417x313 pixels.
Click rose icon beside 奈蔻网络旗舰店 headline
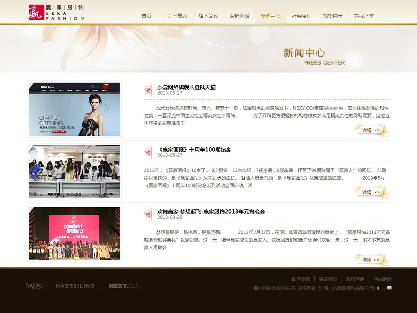click(148, 90)
